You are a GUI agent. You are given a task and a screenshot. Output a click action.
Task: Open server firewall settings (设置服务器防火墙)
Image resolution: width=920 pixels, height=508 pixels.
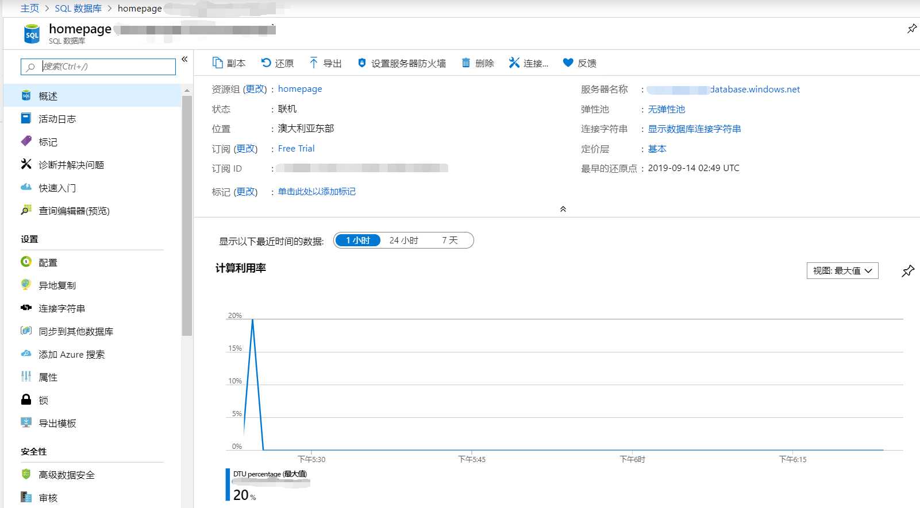402,63
